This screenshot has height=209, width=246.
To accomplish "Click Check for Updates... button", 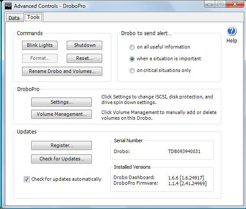I will (61, 159).
